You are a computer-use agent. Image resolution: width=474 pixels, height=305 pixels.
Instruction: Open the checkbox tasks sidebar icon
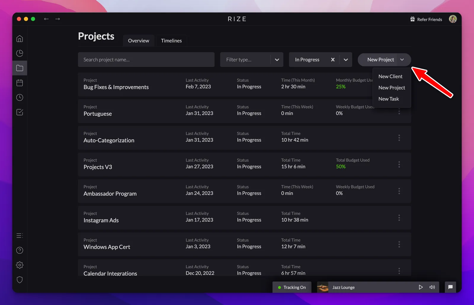click(20, 112)
